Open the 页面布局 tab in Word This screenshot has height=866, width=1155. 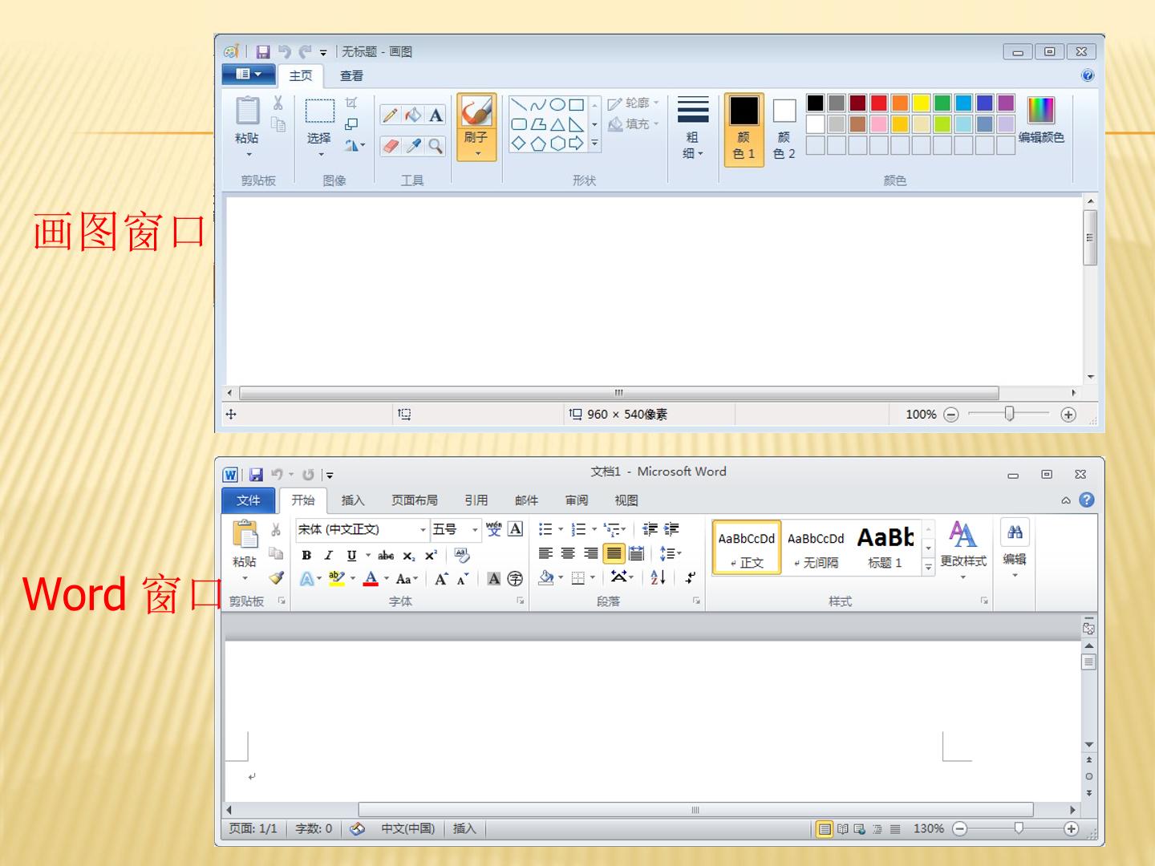click(x=414, y=500)
